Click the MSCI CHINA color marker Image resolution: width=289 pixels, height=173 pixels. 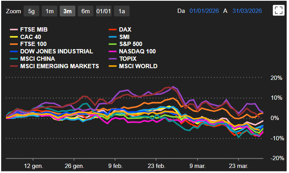pos(13,59)
